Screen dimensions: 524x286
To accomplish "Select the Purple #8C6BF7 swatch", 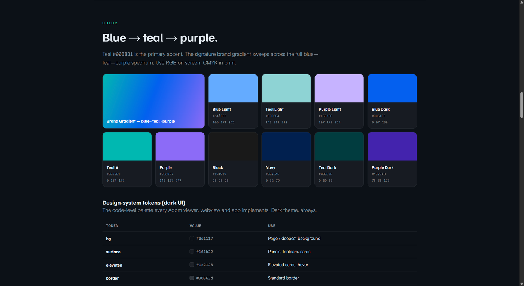I will click(180, 159).
